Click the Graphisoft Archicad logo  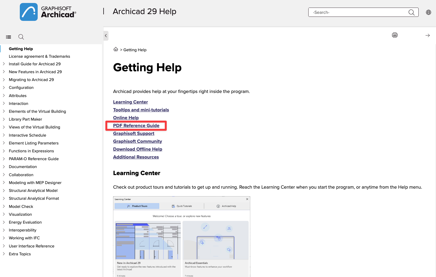[48, 12]
